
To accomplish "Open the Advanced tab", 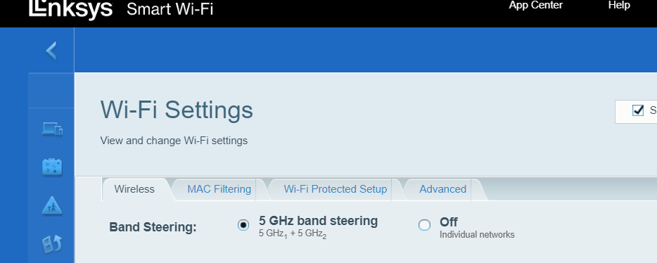I will point(443,189).
